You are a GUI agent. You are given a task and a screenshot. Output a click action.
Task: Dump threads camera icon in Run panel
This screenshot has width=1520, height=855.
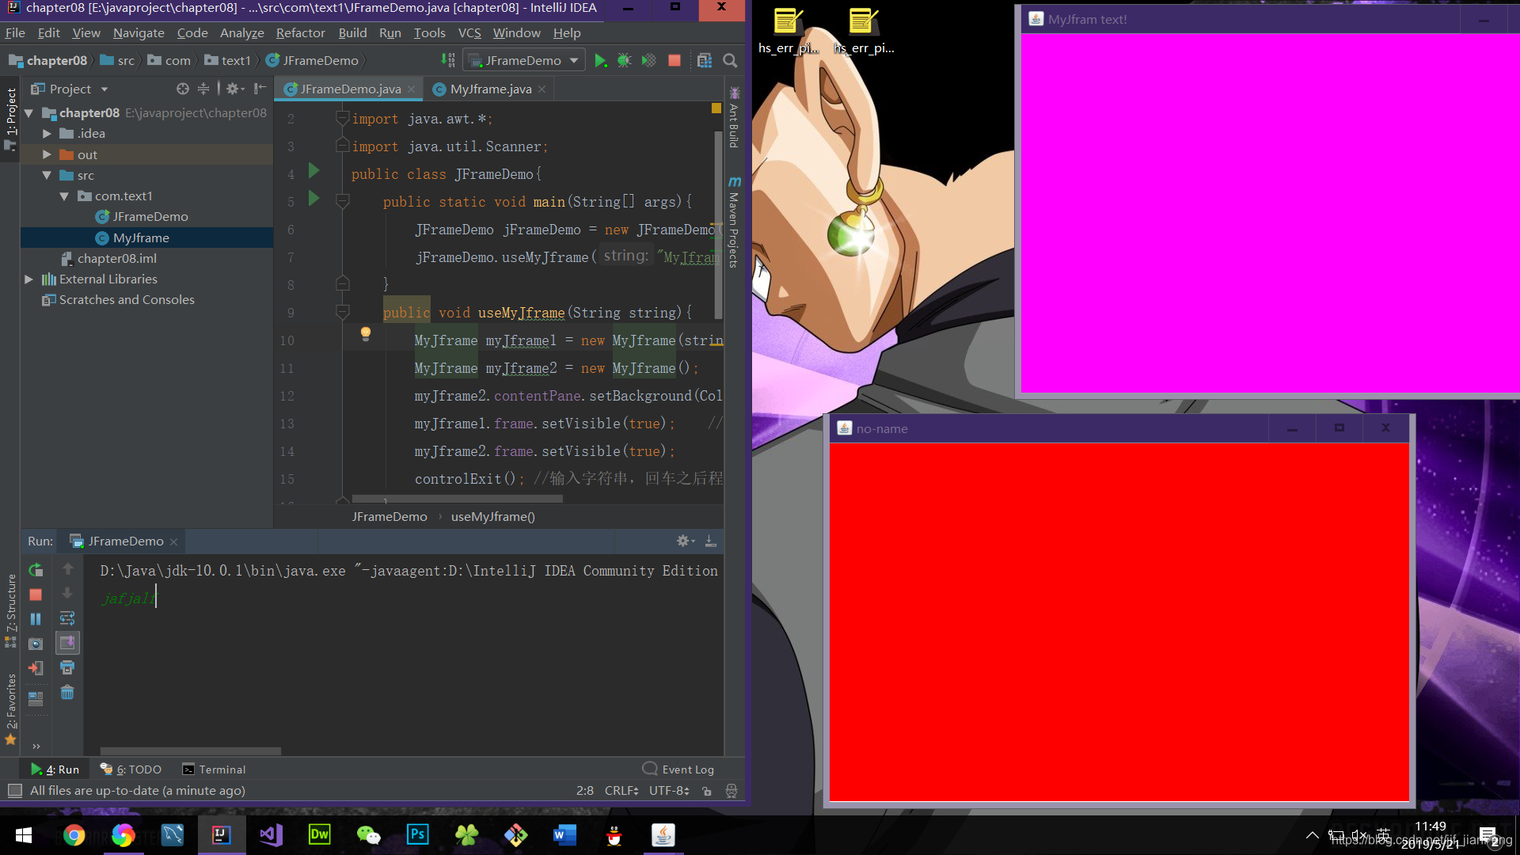[36, 644]
